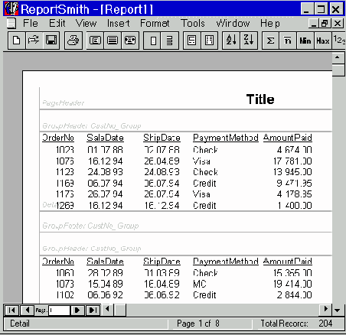This screenshot has width=346, height=335.
Task: Sort descending with the Z-A arrow icon
Action: pyautogui.click(x=249, y=41)
